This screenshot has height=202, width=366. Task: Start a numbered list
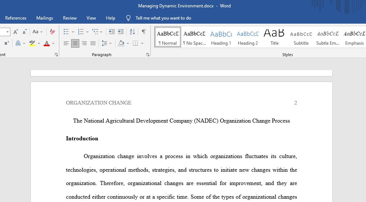click(x=81, y=32)
